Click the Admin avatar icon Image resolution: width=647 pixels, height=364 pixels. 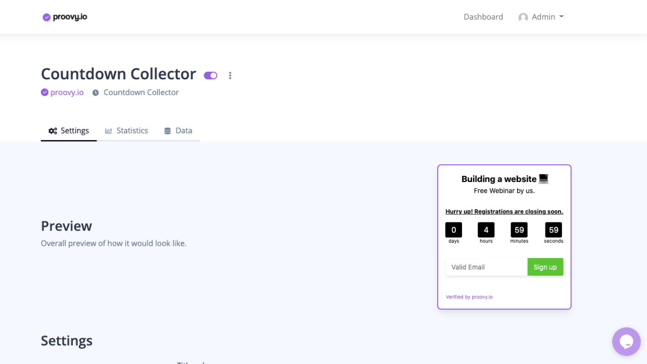(523, 17)
